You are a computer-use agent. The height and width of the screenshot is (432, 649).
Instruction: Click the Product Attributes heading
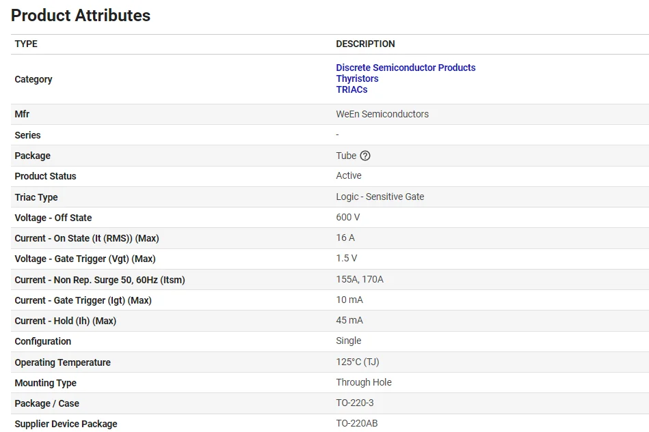click(81, 15)
